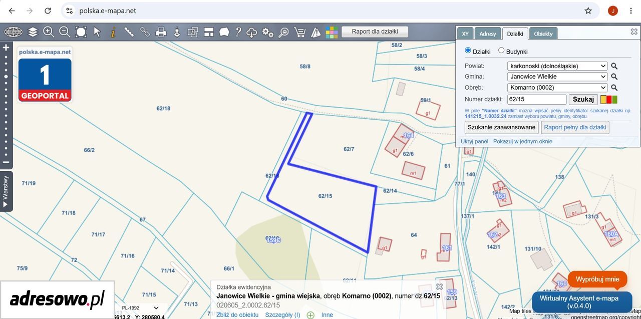Open settings with the gears icon

tap(268, 32)
